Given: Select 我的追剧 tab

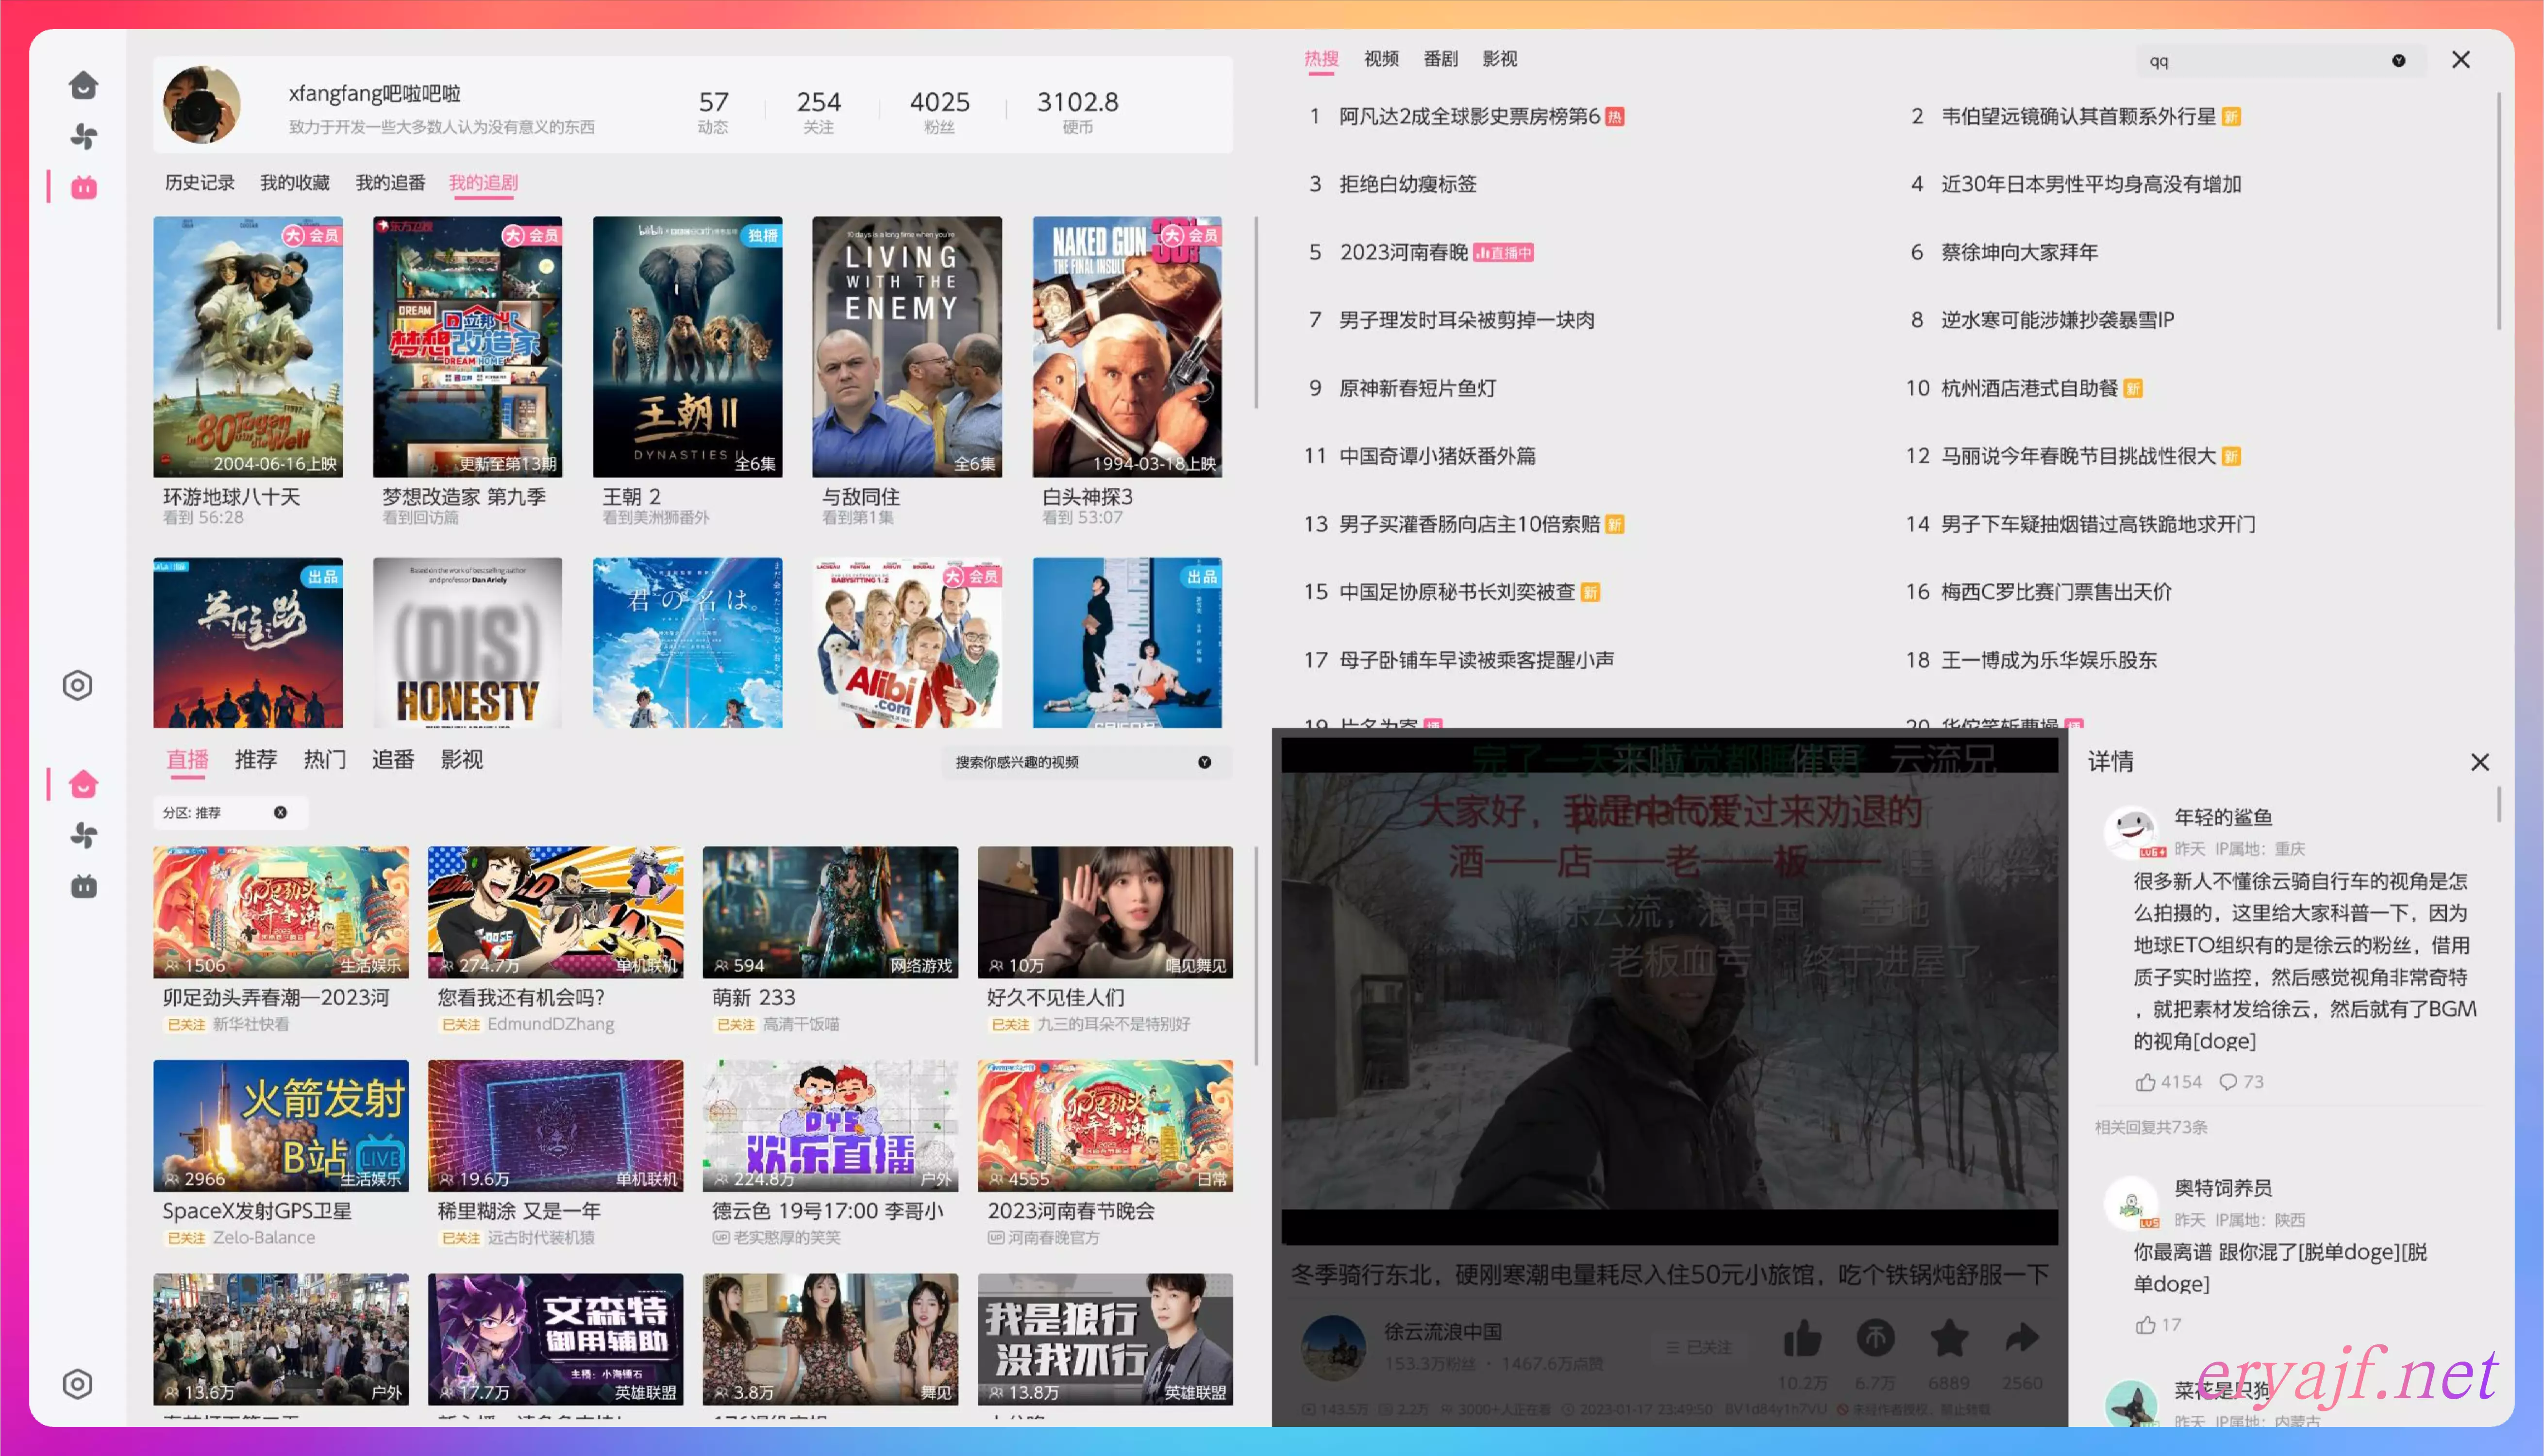Looking at the screenshot, I should point(484,183).
